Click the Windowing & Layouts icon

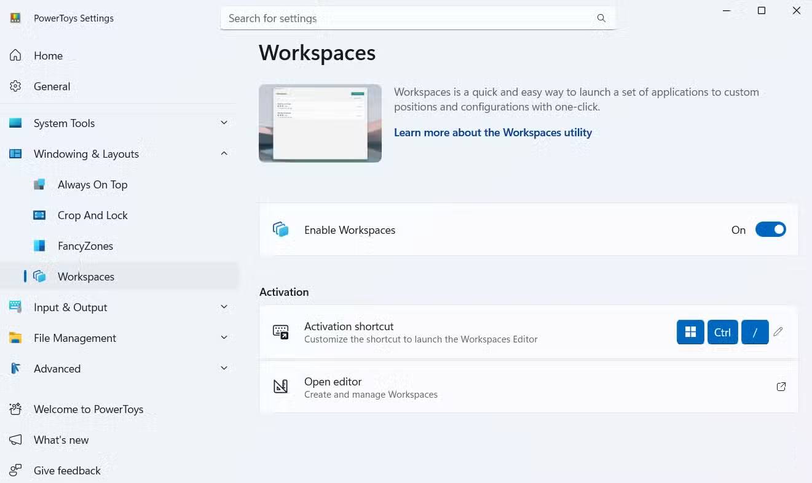pyautogui.click(x=15, y=153)
